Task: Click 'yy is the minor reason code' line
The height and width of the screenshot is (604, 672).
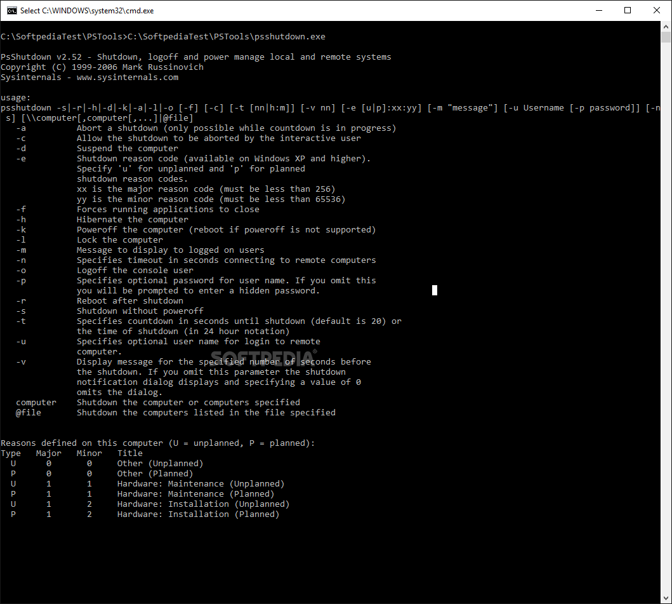Action: 211,199
